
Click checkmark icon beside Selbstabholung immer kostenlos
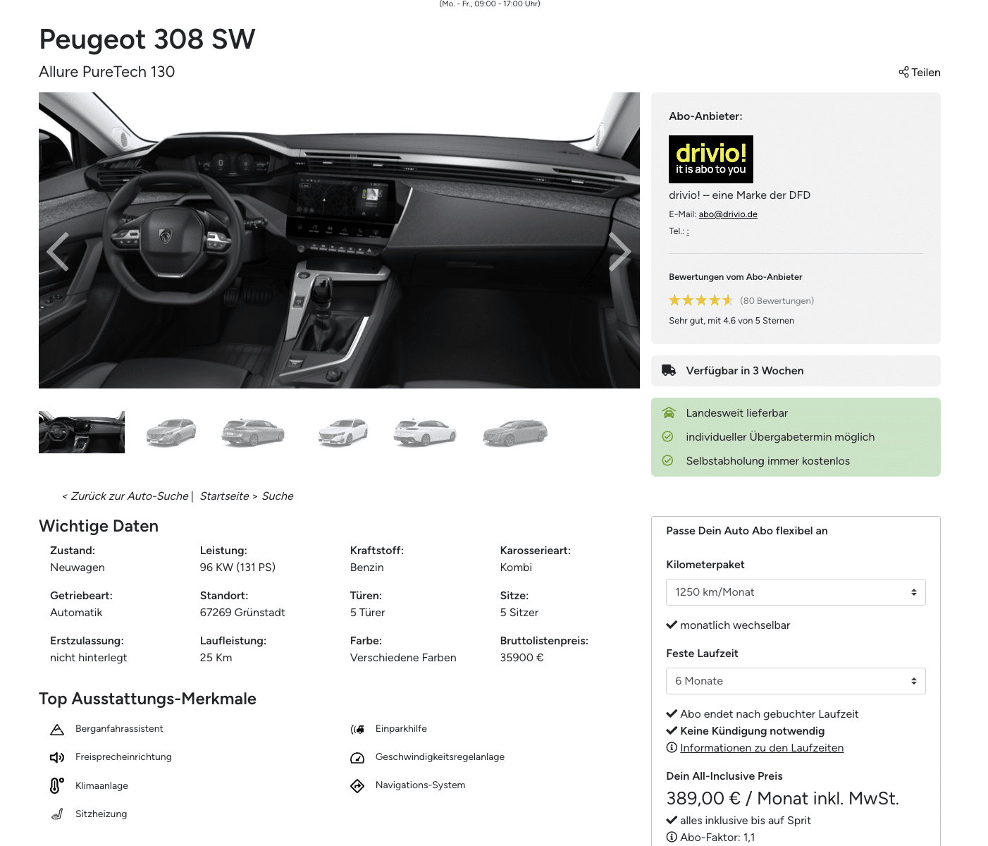[668, 461]
